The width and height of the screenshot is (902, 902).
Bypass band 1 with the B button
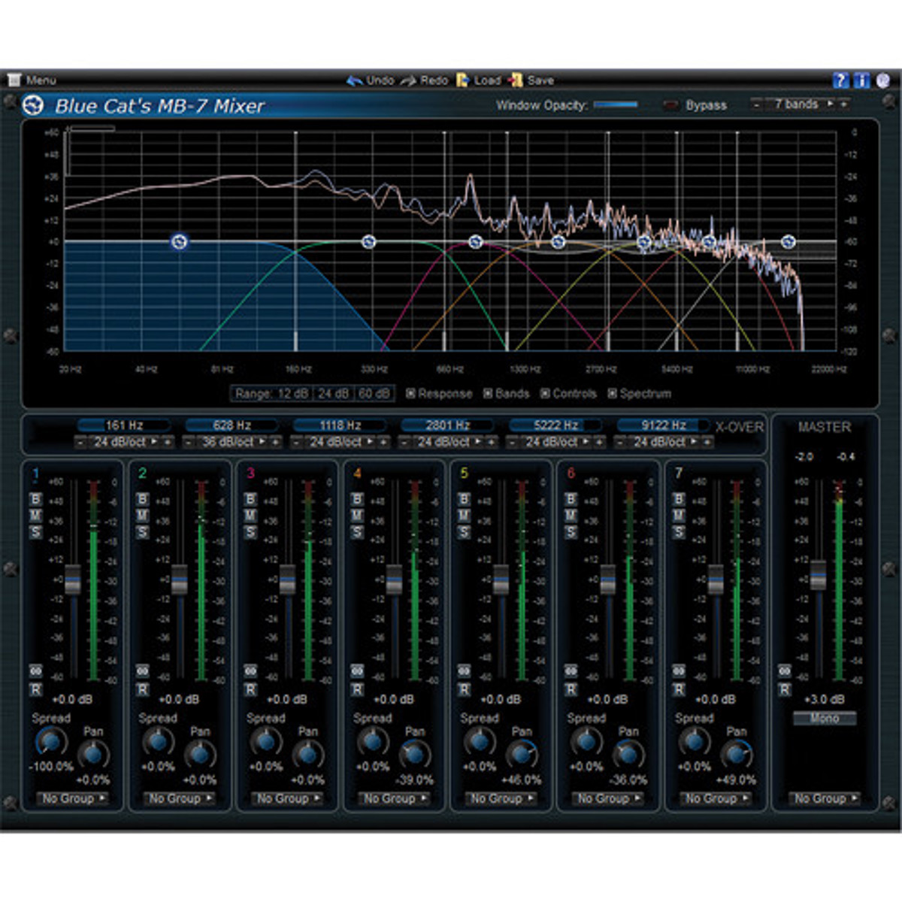tap(35, 499)
